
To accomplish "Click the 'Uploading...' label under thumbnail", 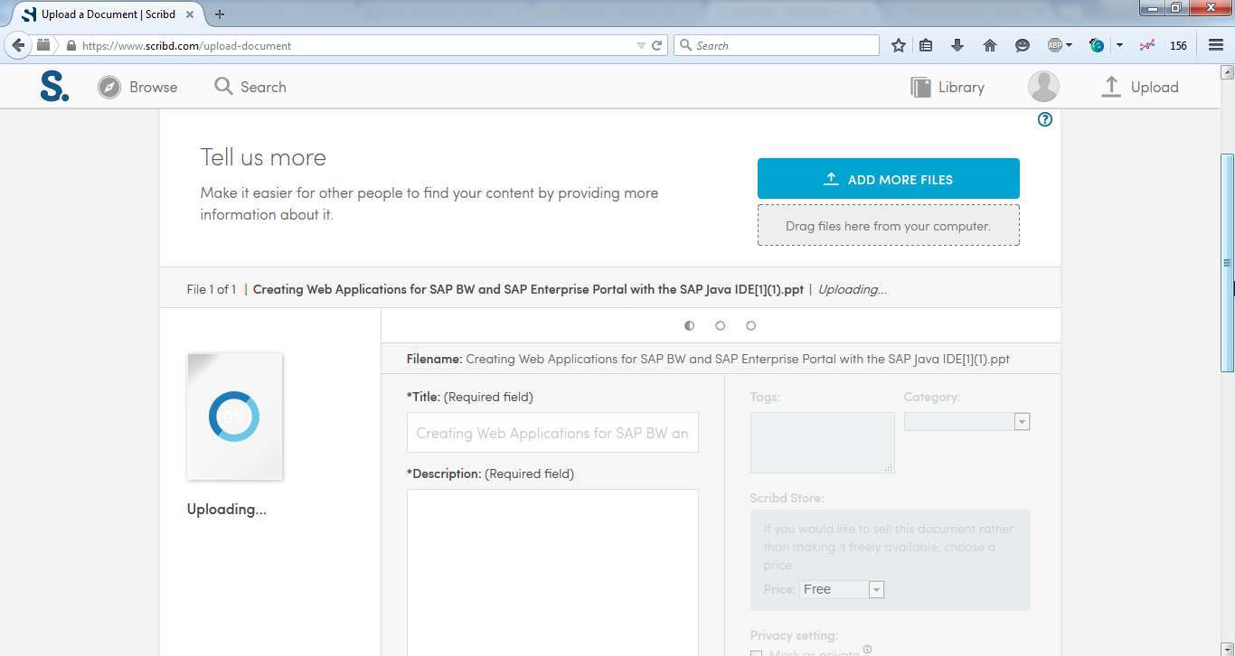I will 226,509.
